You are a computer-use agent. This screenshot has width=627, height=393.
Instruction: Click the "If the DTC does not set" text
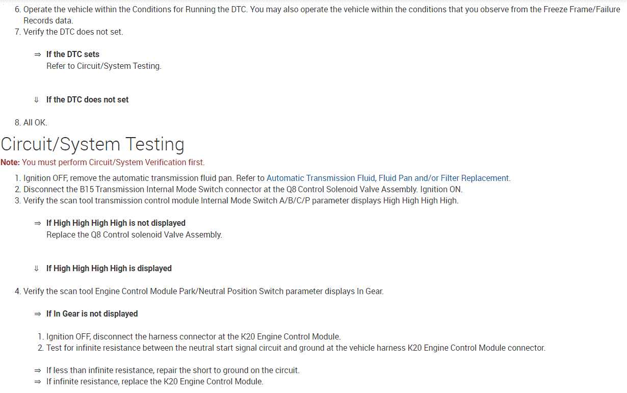(87, 100)
